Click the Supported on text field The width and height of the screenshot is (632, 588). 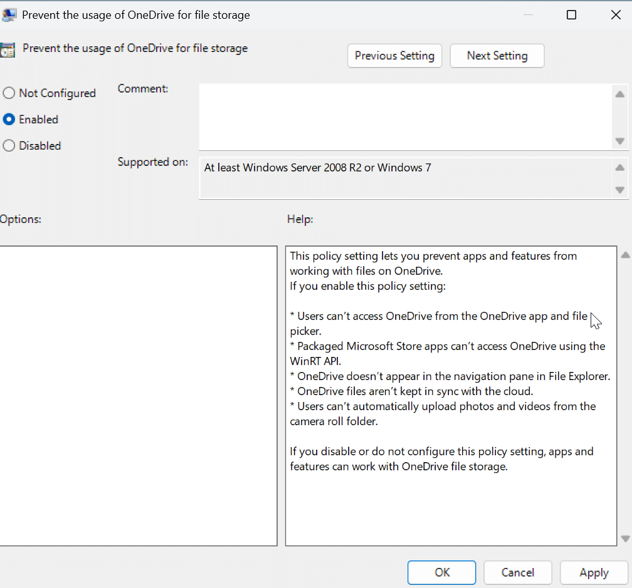click(x=406, y=178)
